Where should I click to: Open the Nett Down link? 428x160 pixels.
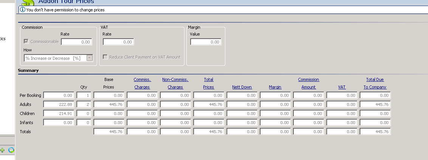[x=242, y=87]
